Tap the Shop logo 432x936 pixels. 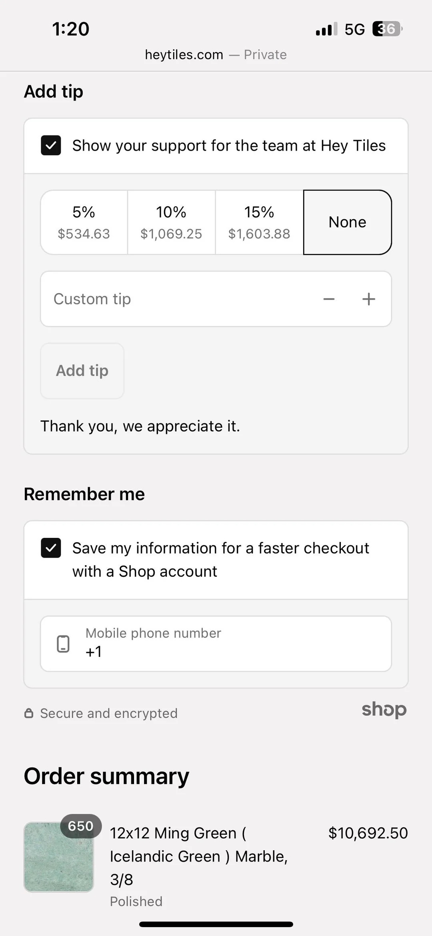[384, 709]
